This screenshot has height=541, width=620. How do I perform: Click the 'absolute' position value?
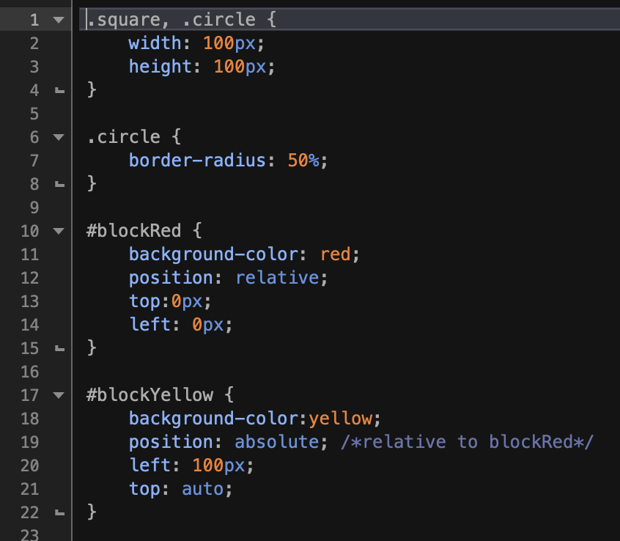pyautogui.click(x=277, y=442)
